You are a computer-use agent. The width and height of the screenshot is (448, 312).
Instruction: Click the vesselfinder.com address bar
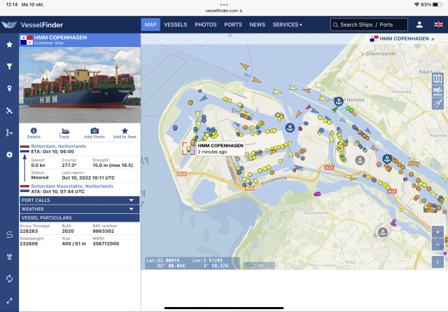[224, 11]
